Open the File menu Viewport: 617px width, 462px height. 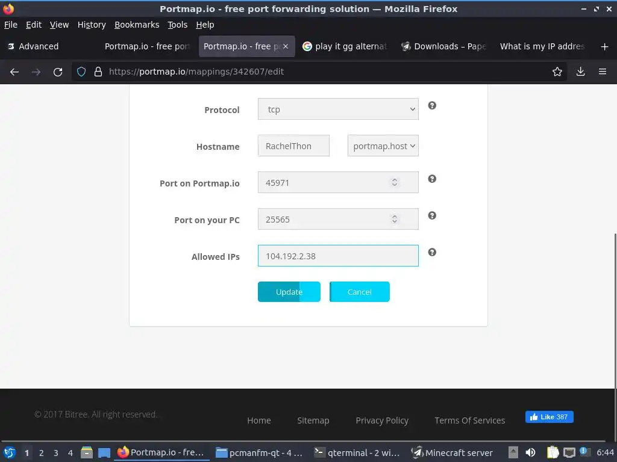11,25
